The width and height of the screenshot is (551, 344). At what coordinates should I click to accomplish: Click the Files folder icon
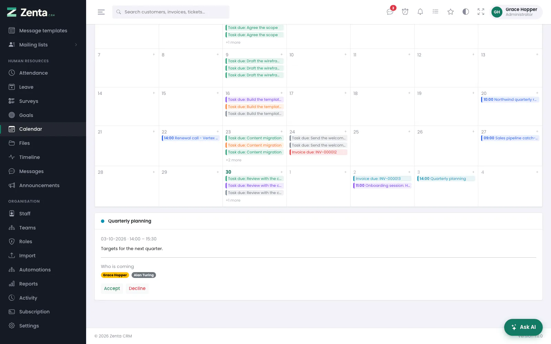[12, 143]
